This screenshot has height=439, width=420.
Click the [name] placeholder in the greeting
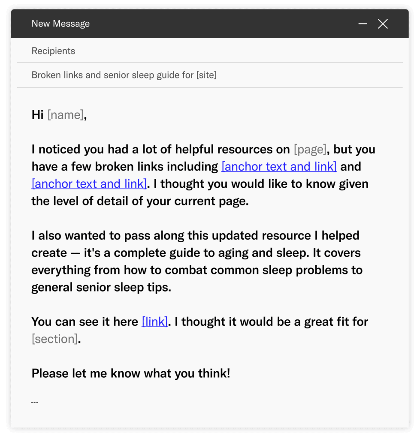65,114
